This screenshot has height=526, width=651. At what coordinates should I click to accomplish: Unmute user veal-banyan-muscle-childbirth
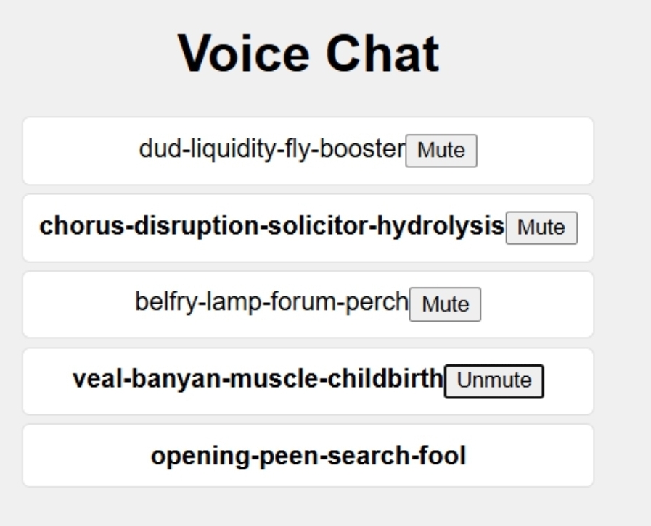[x=494, y=381]
